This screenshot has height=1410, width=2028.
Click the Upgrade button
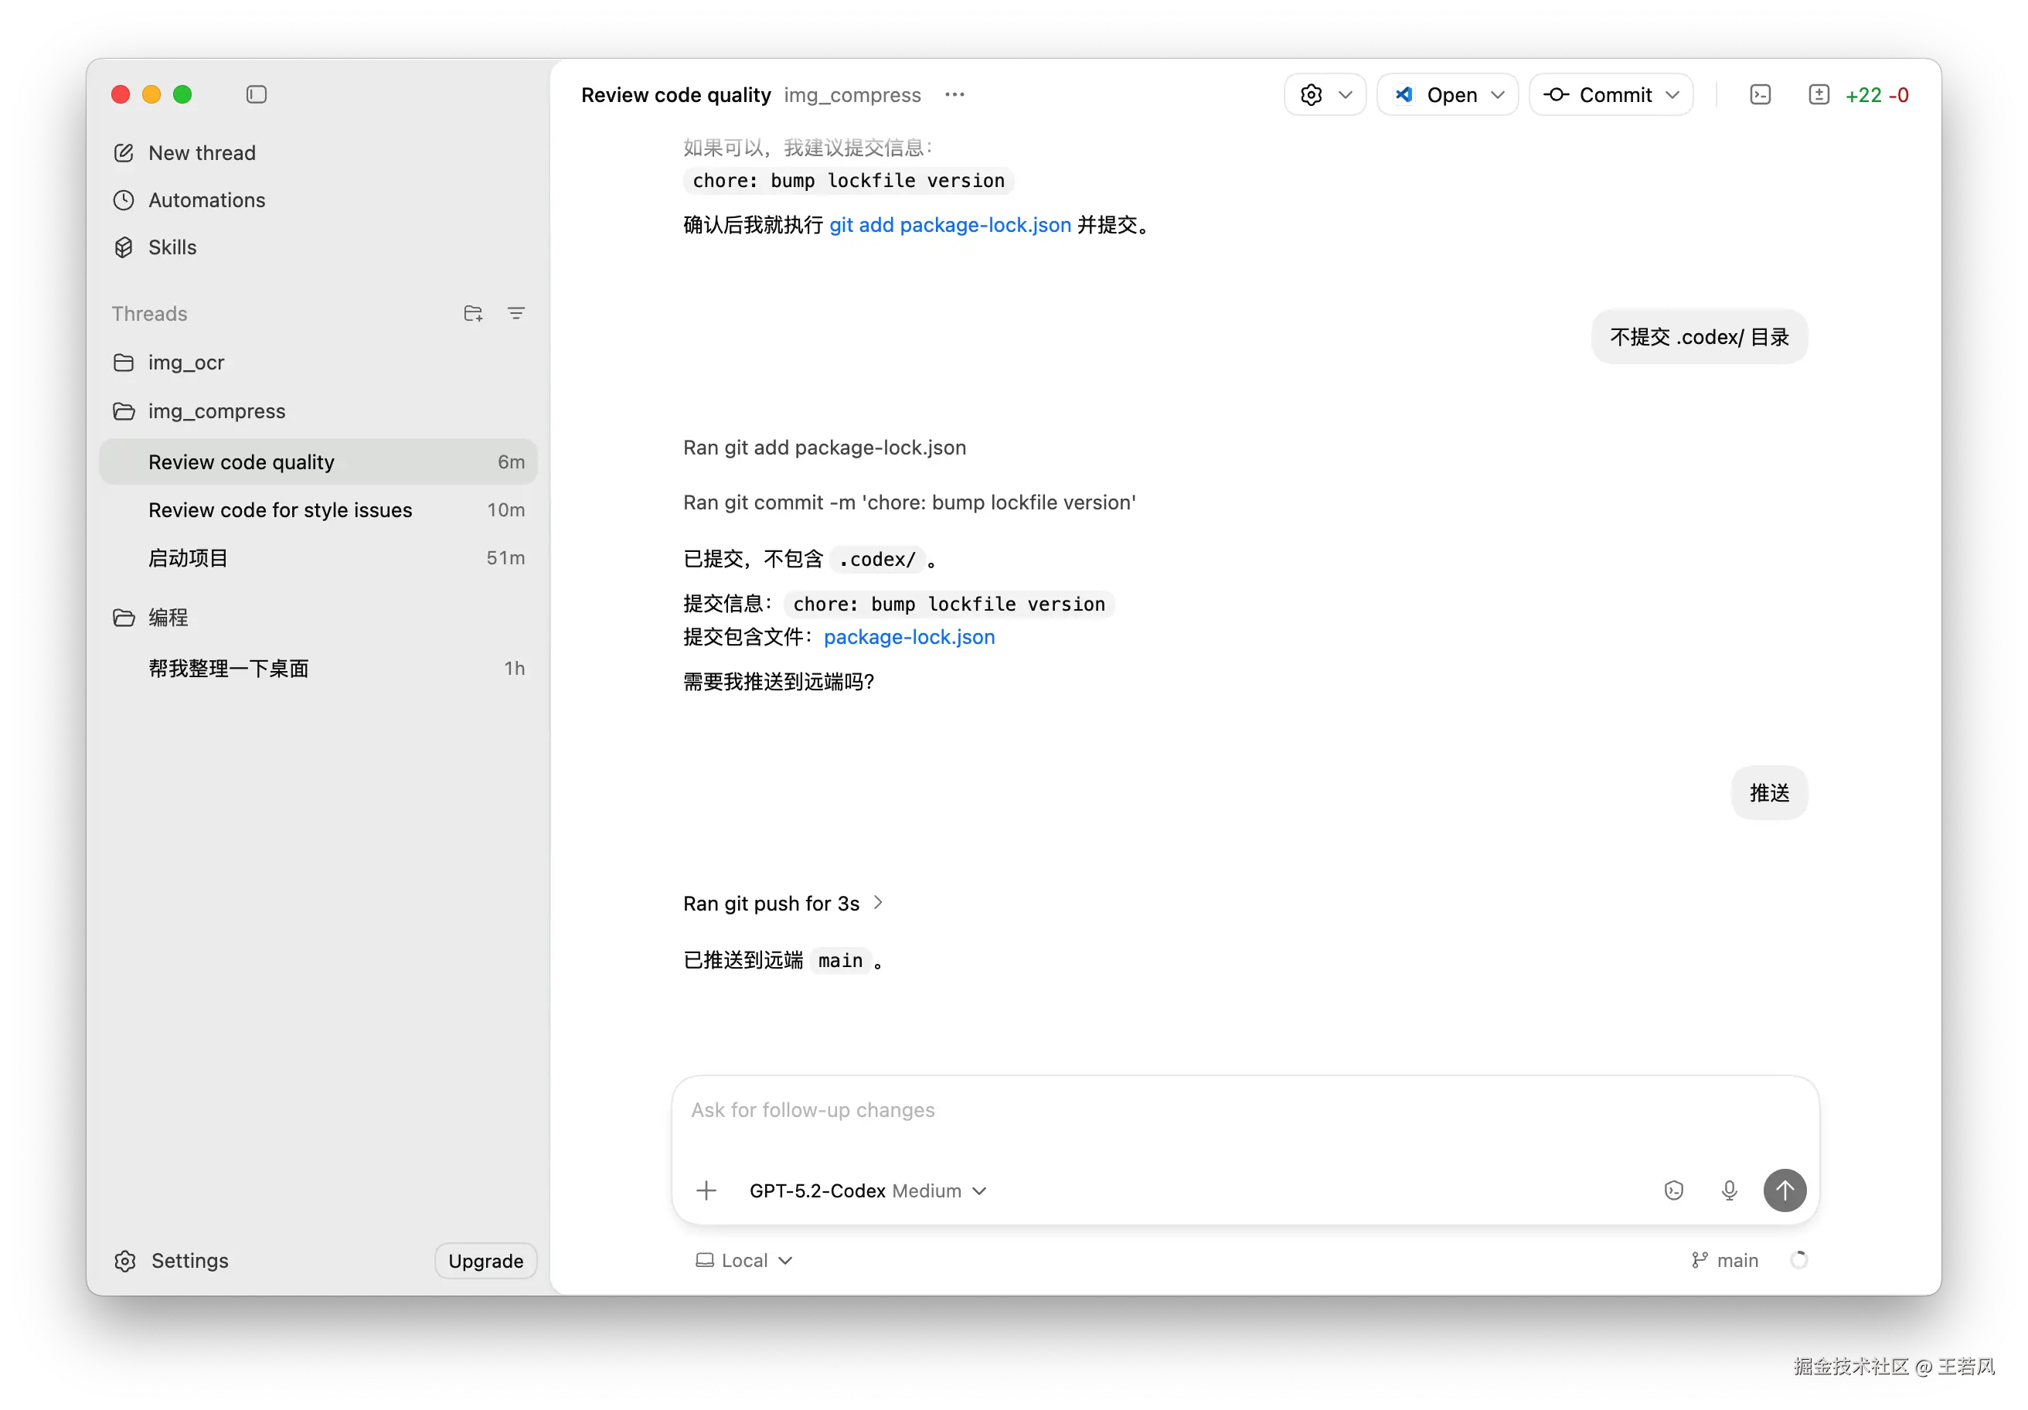click(485, 1261)
